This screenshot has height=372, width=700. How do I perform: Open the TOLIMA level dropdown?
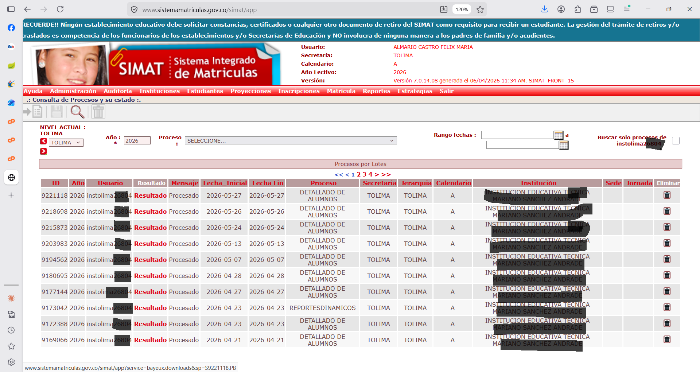(x=66, y=143)
